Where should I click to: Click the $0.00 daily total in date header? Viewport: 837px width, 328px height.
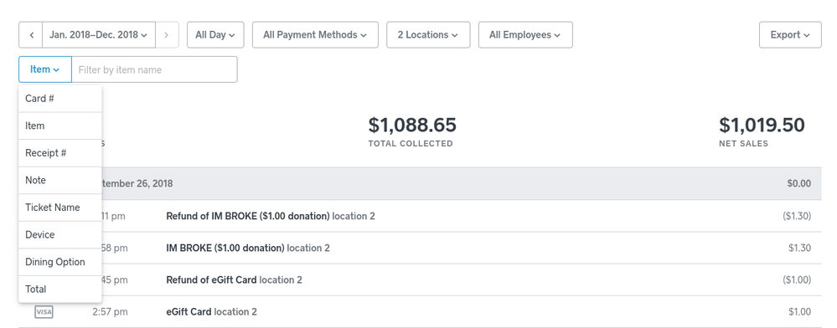point(798,183)
